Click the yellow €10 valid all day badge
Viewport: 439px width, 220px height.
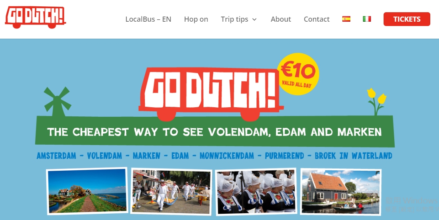(x=298, y=74)
